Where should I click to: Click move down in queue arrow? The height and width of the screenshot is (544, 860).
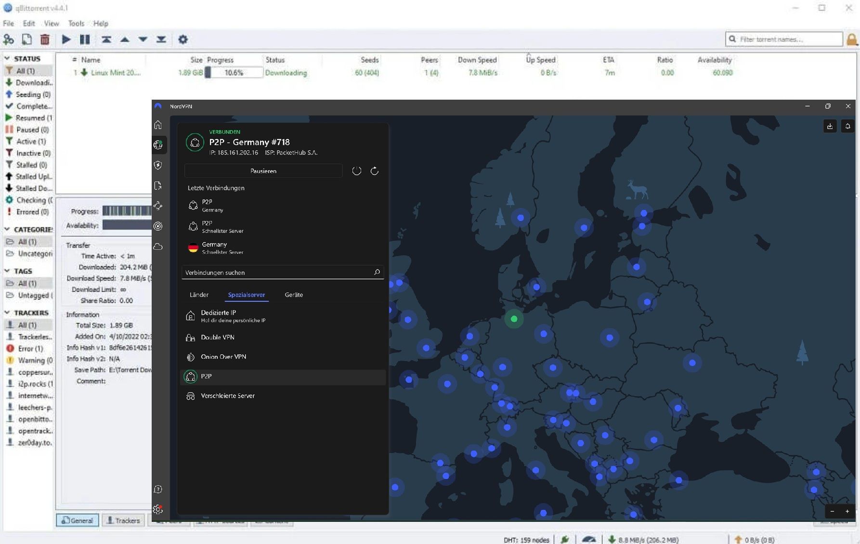point(143,39)
